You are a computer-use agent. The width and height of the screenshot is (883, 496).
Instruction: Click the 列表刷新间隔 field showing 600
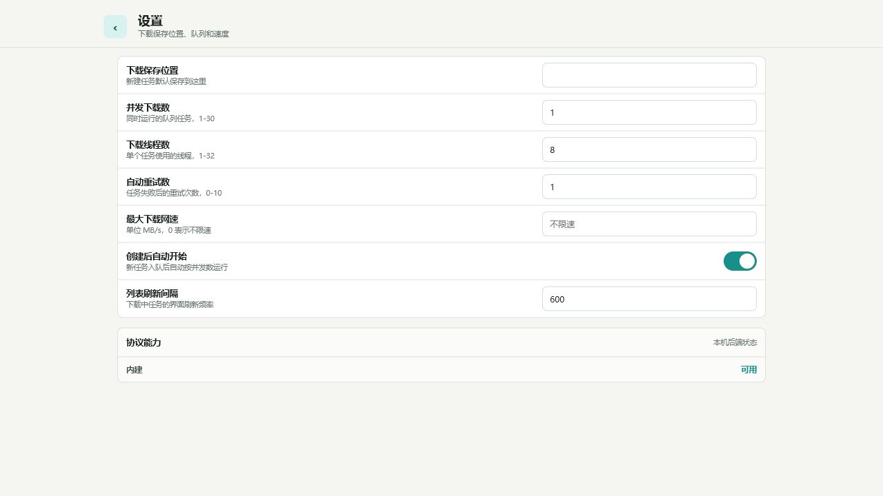tap(649, 298)
